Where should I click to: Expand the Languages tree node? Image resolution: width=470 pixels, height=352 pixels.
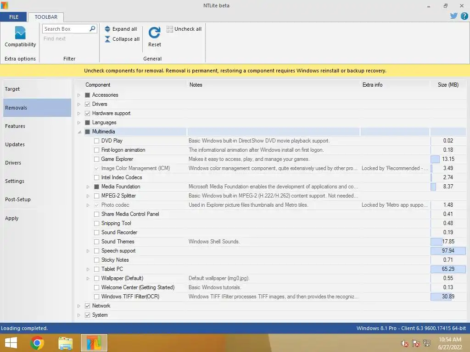pos(79,123)
